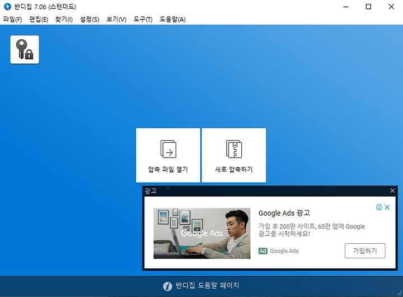
Task: Maximize the Bandizip window
Action: (368, 7)
